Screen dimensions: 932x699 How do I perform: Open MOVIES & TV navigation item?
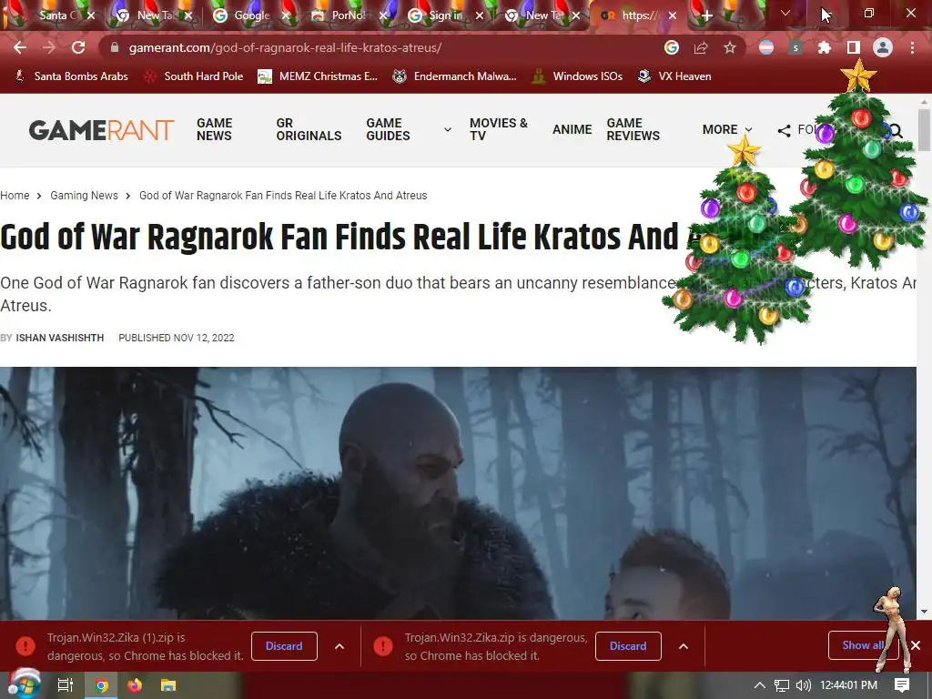499,129
